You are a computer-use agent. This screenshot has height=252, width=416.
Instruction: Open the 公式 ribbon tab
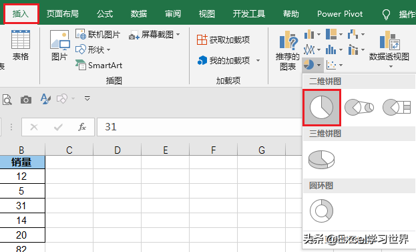pyautogui.click(x=105, y=14)
